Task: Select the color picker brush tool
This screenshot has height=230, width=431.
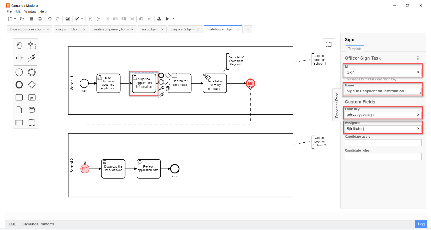Action: 77,19
